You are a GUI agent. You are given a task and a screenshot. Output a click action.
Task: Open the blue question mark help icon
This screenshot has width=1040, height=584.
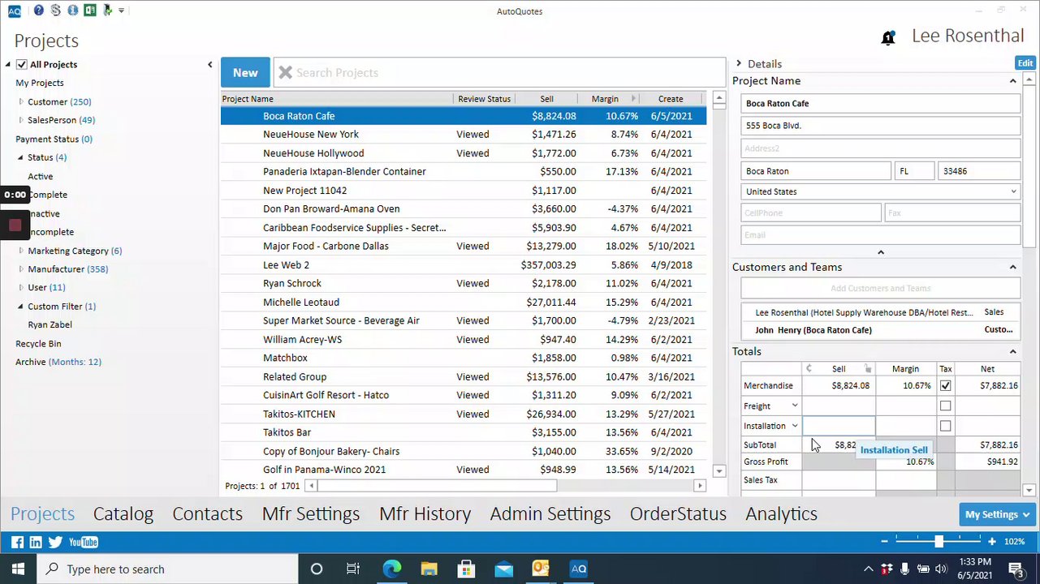(x=39, y=11)
